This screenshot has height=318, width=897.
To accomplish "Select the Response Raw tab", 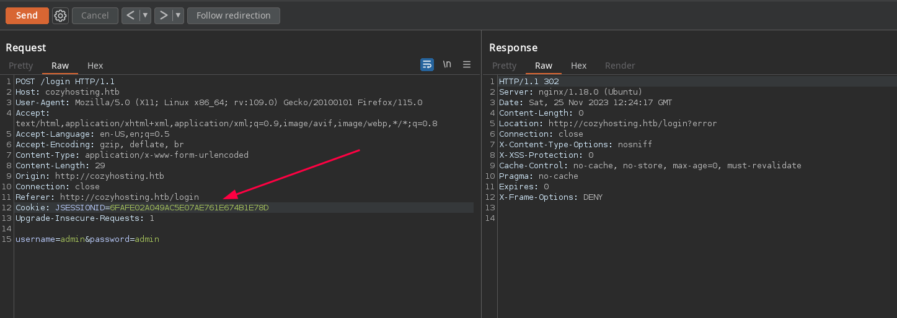I will click(x=543, y=66).
